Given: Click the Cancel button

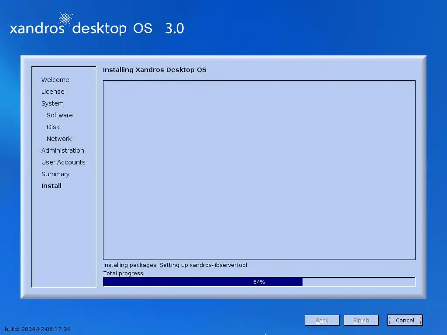Looking at the screenshot, I should [405, 320].
